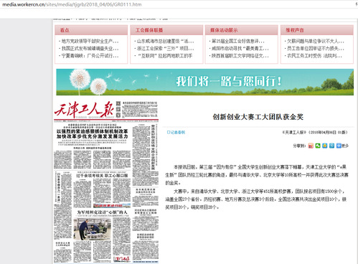Open the 看点 section header
Image resolution: width=358 pixels, height=264 pixels.
tap(65, 30)
